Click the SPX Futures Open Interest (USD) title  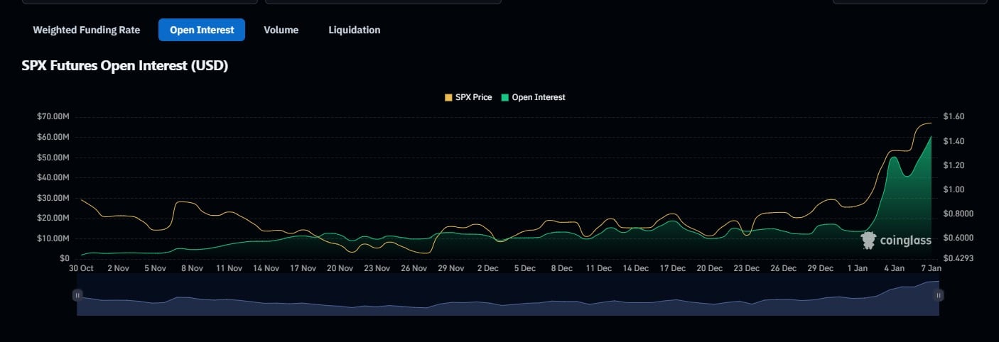tap(125, 66)
